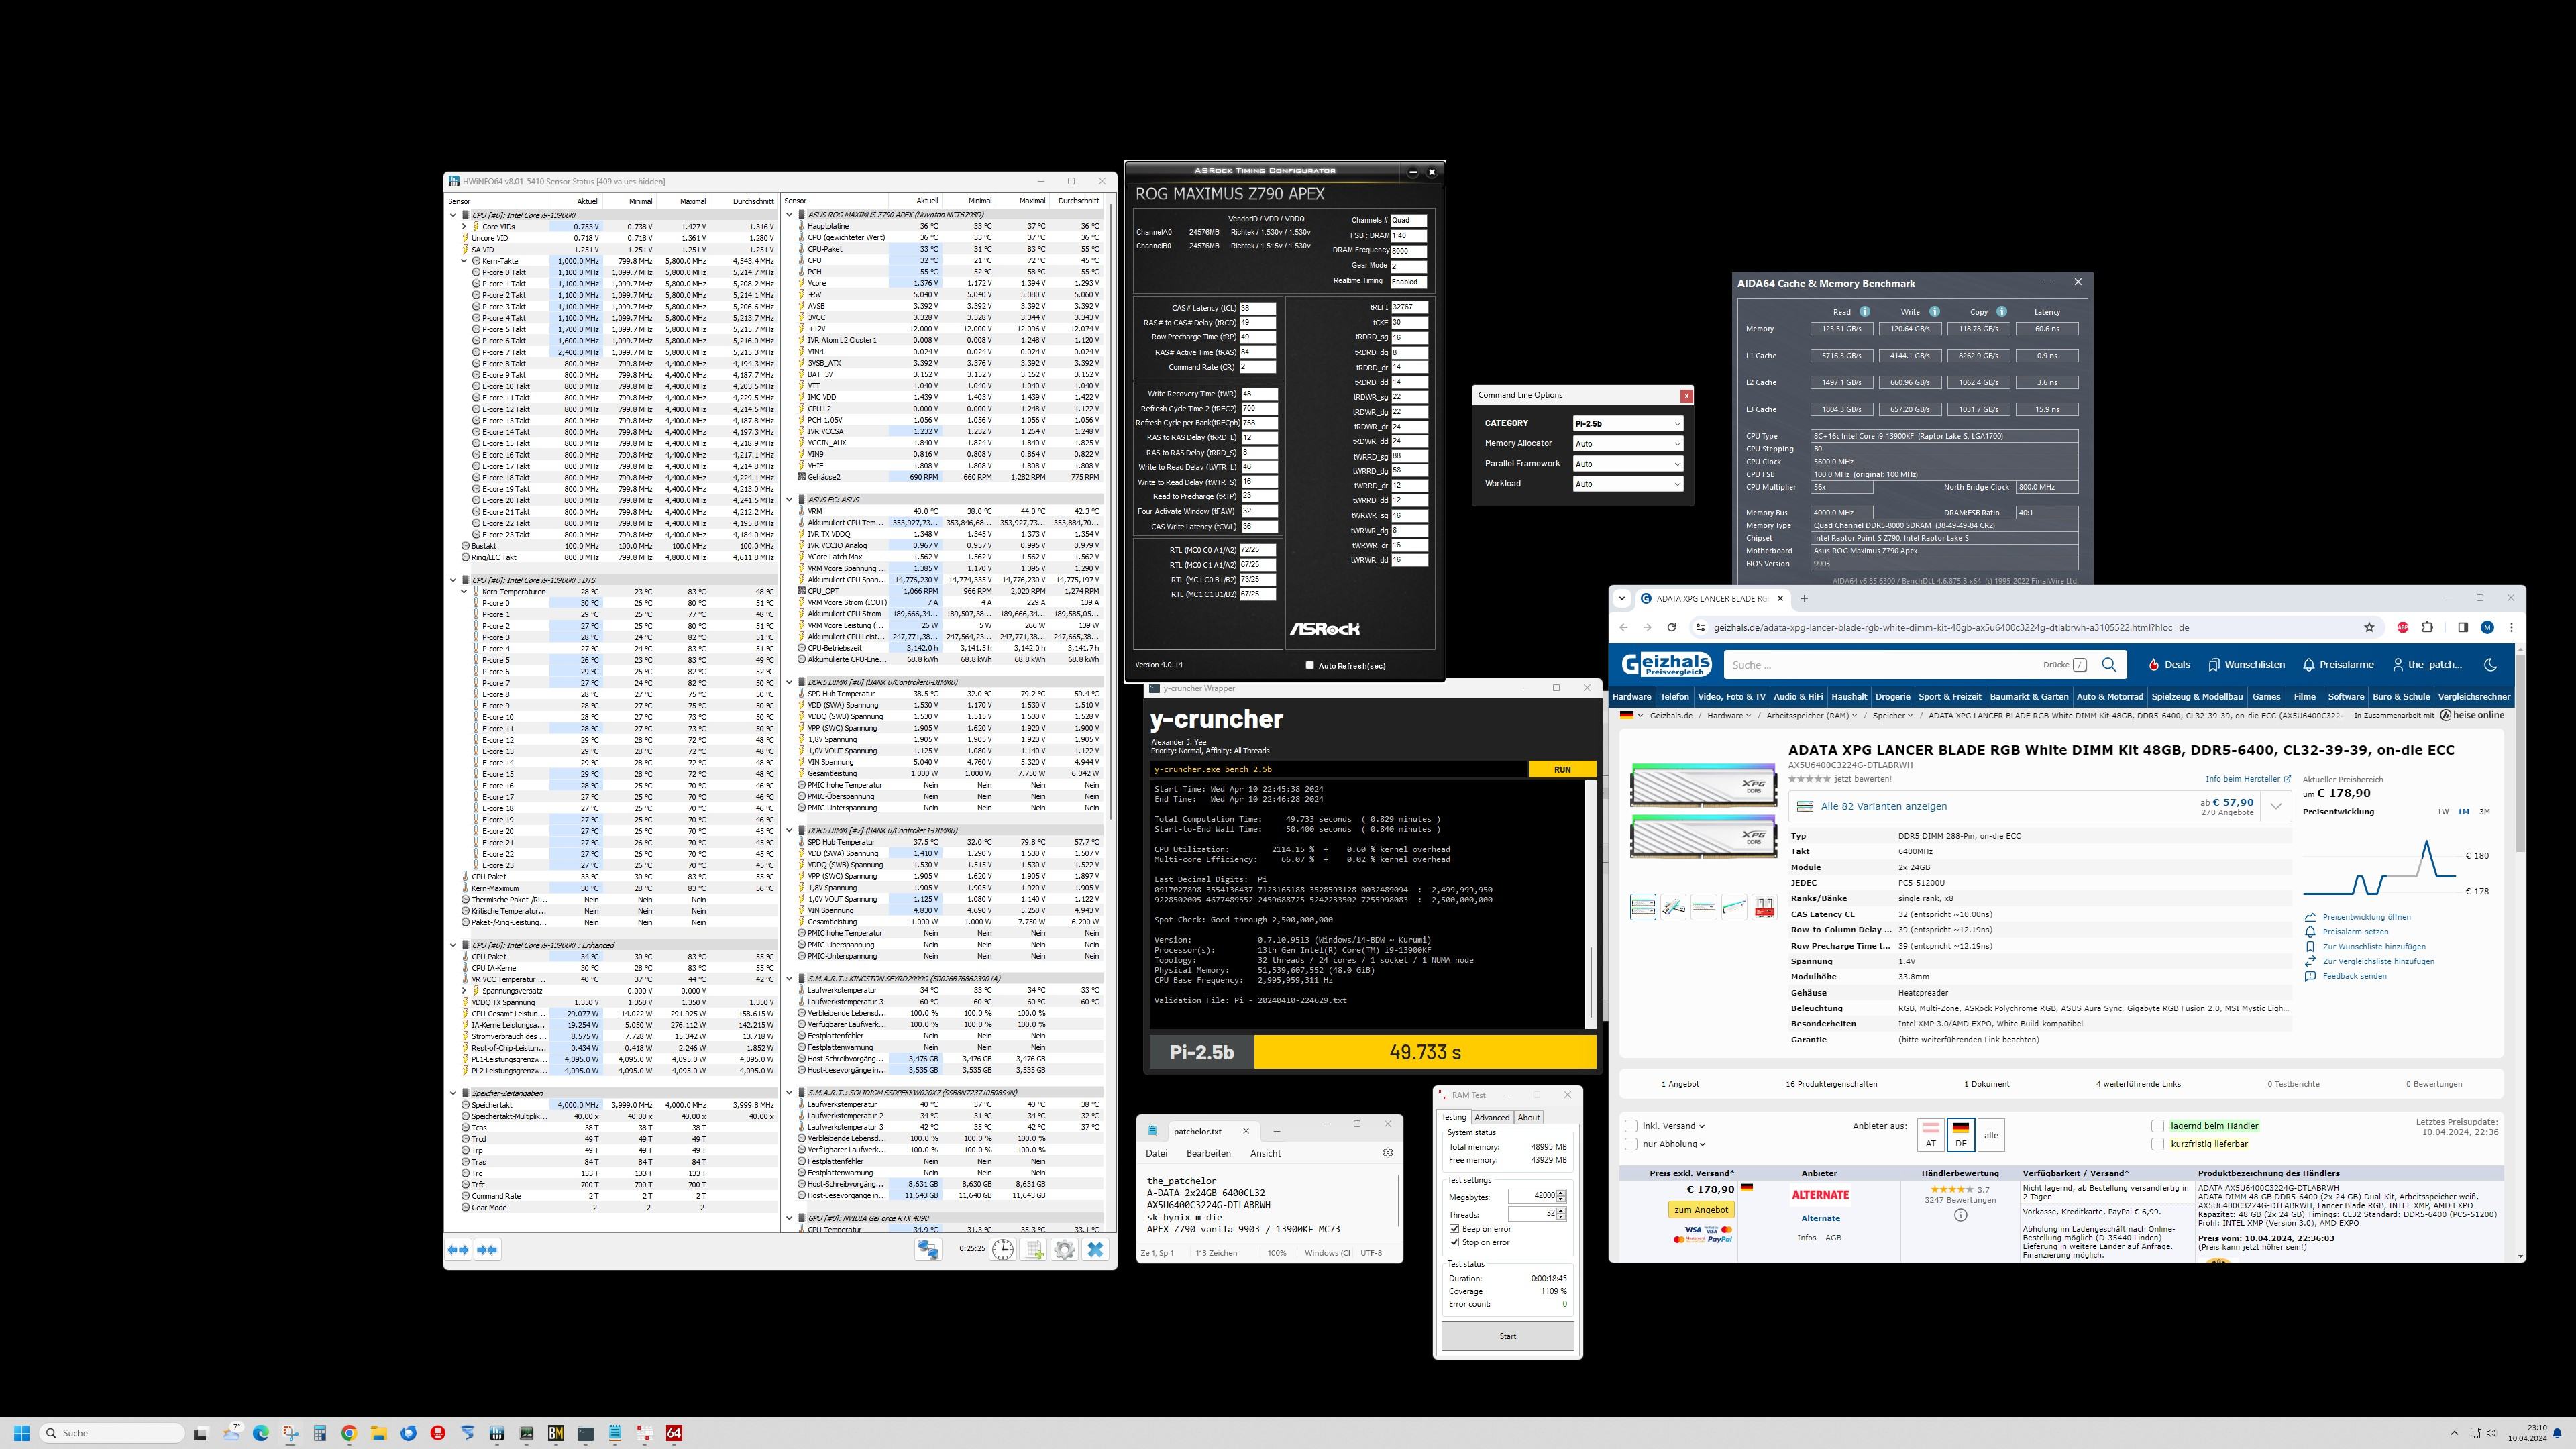Enable 'lagernd beim Händler' filter checkbox
This screenshot has width=2576, height=1449.
[2157, 1126]
